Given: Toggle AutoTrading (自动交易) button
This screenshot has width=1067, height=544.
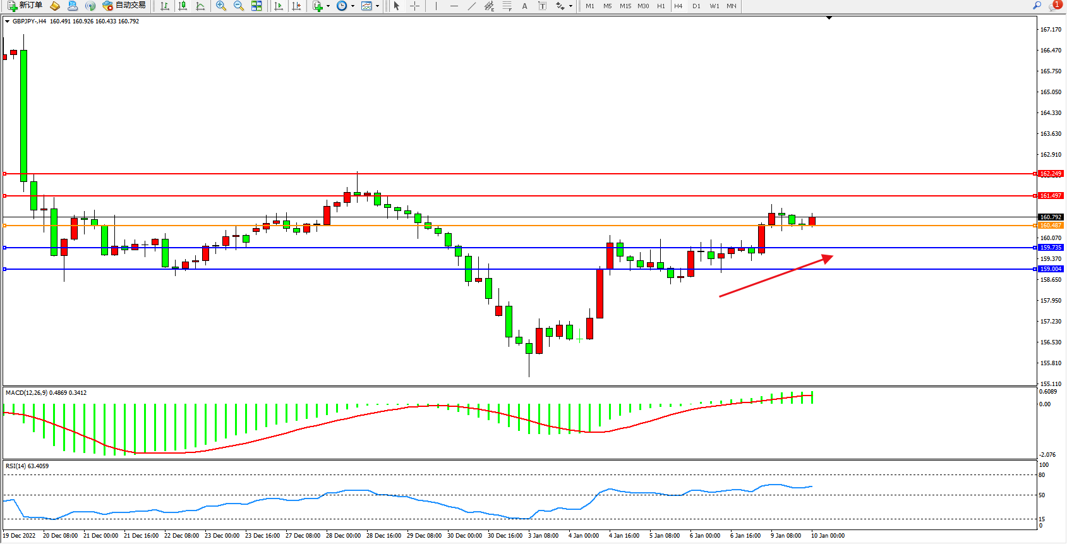Looking at the screenshot, I should tap(124, 6).
